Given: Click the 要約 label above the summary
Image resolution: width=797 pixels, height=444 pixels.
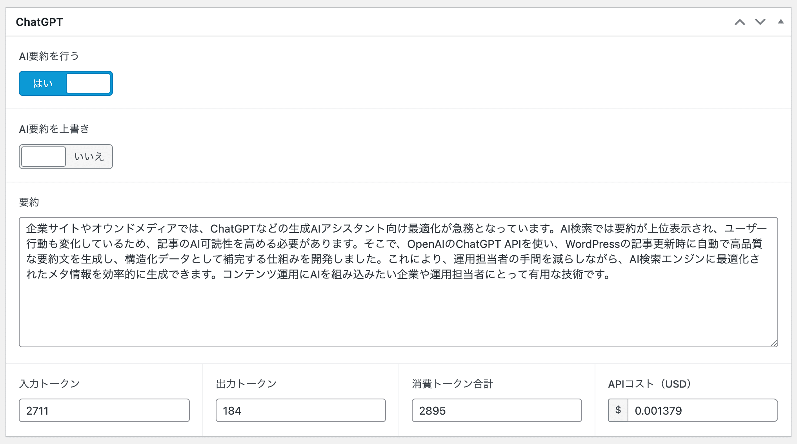Looking at the screenshot, I should (x=28, y=202).
